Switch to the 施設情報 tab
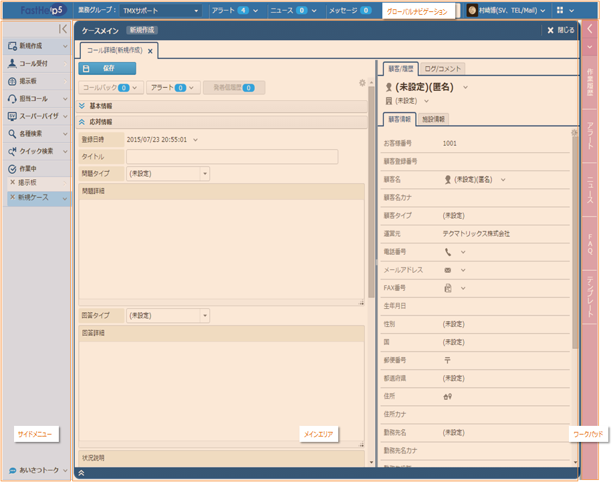Screen dimensions: 613x482 point(435,119)
